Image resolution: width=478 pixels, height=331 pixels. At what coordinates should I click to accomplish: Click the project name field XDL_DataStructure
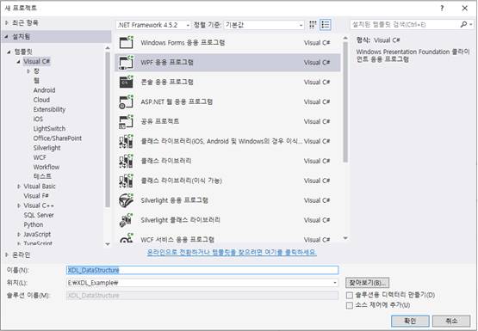202,270
